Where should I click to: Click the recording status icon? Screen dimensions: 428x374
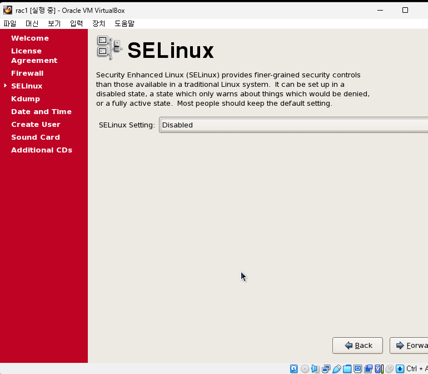point(368,368)
